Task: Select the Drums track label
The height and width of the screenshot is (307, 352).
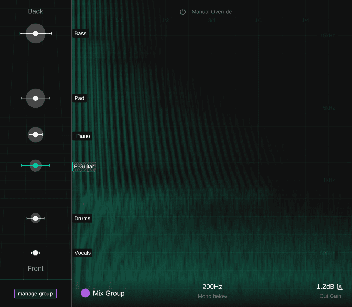Action: (82, 218)
